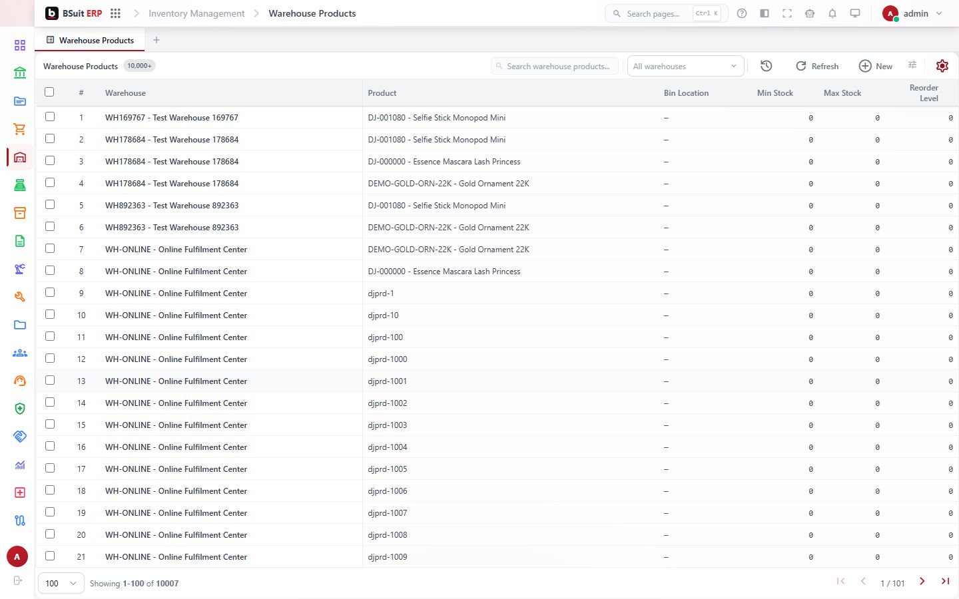
Task: Click the Search warehouse products field
Action: 555,66
